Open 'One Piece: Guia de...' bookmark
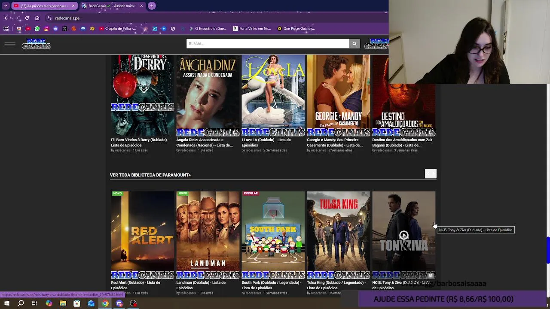The image size is (550, 309). [x=296, y=29]
